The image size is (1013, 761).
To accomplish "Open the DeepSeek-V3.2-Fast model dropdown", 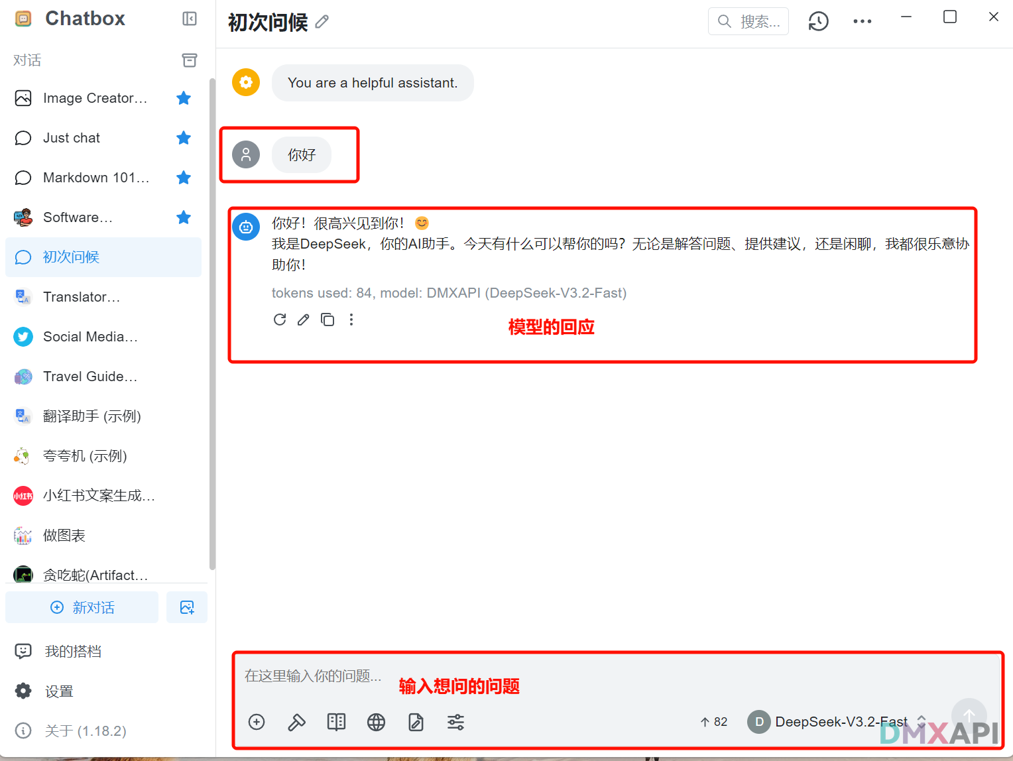I will pos(839,722).
